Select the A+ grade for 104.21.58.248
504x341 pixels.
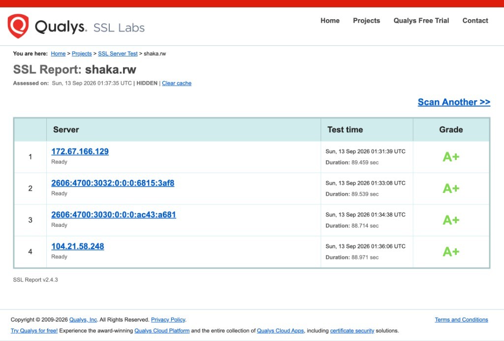point(451,252)
